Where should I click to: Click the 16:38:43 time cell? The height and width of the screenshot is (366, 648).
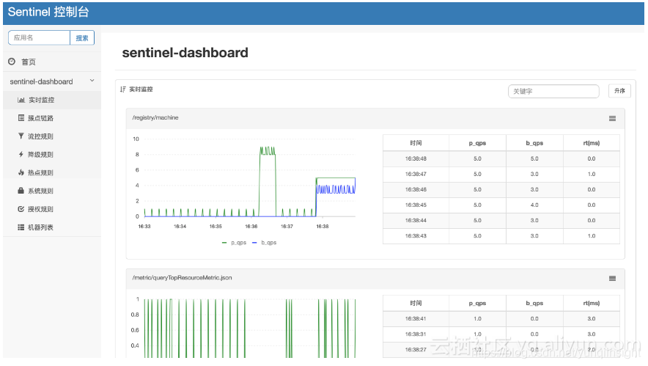point(416,235)
